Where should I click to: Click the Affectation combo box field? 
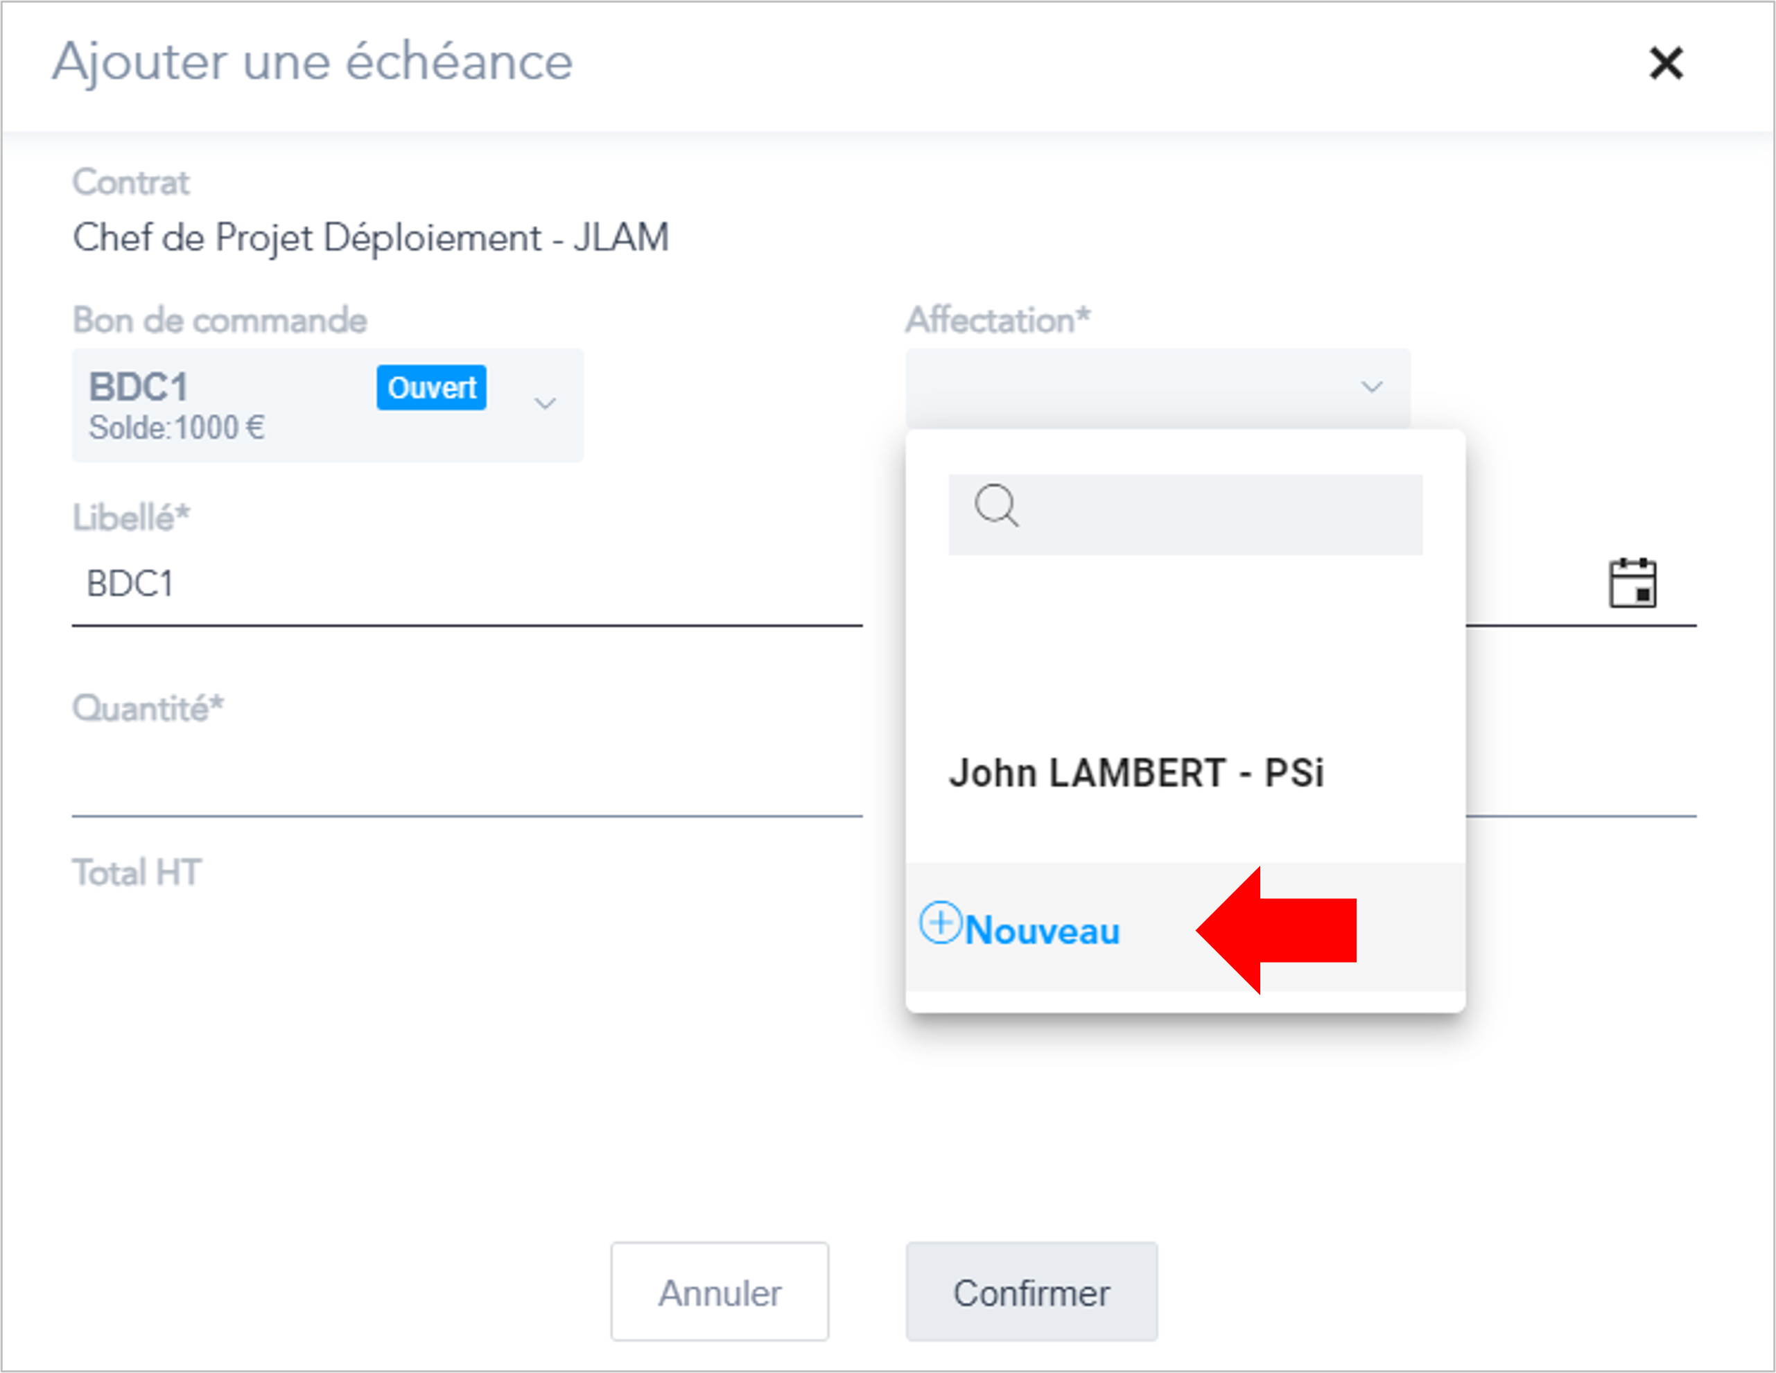point(1158,387)
